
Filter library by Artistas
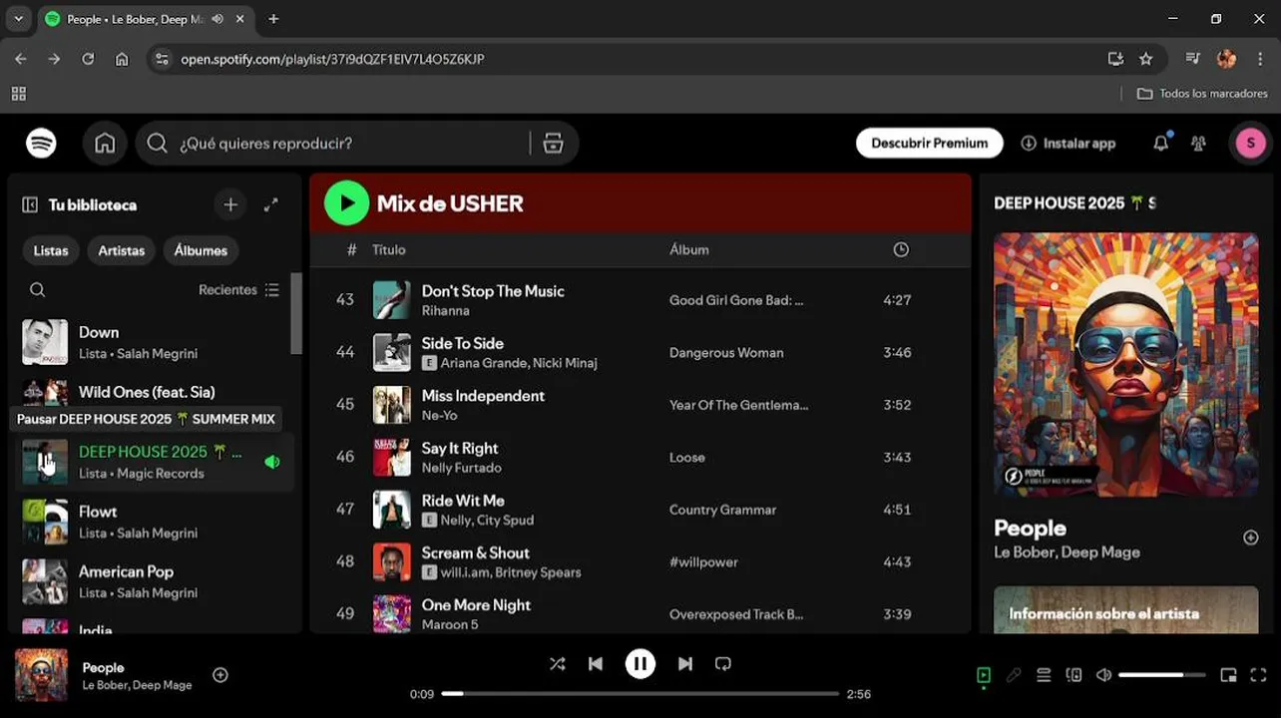click(x=122, y=250)
